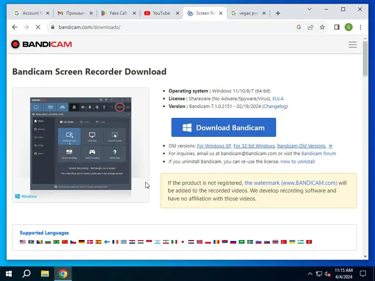
Task: Show hidden system tray icons
Action: (x=310, y=274)
